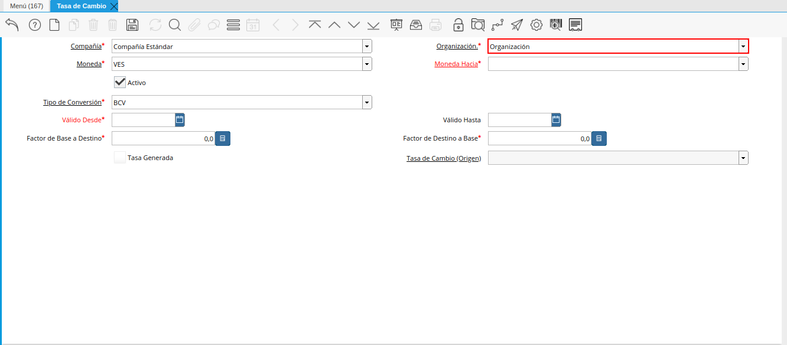Screen dimensions: 787x345
Task: Focus the Factor de Destino a Base field
Action: 540,139
